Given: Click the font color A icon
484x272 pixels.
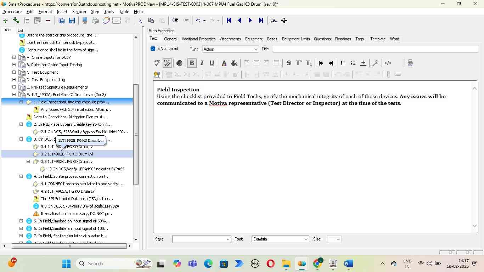Looking at the screenshot, I should coord(224,63).
